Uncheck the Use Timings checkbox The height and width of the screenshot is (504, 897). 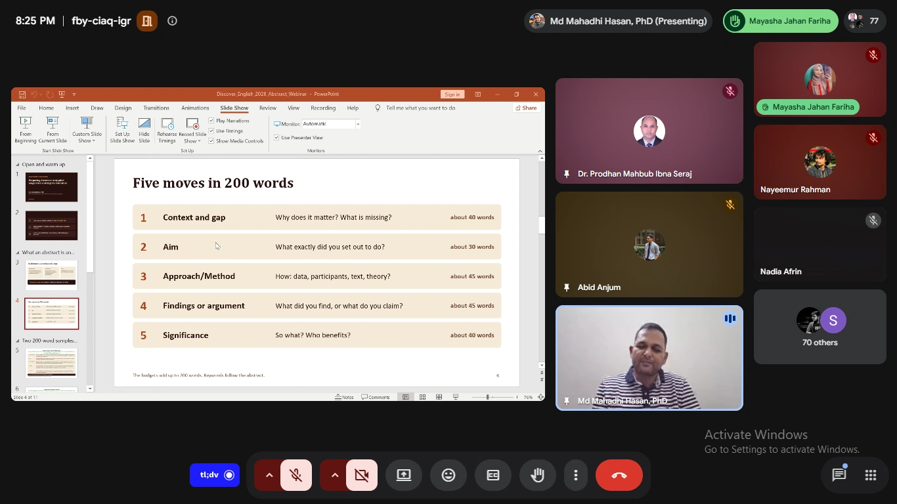coord(211,131)
